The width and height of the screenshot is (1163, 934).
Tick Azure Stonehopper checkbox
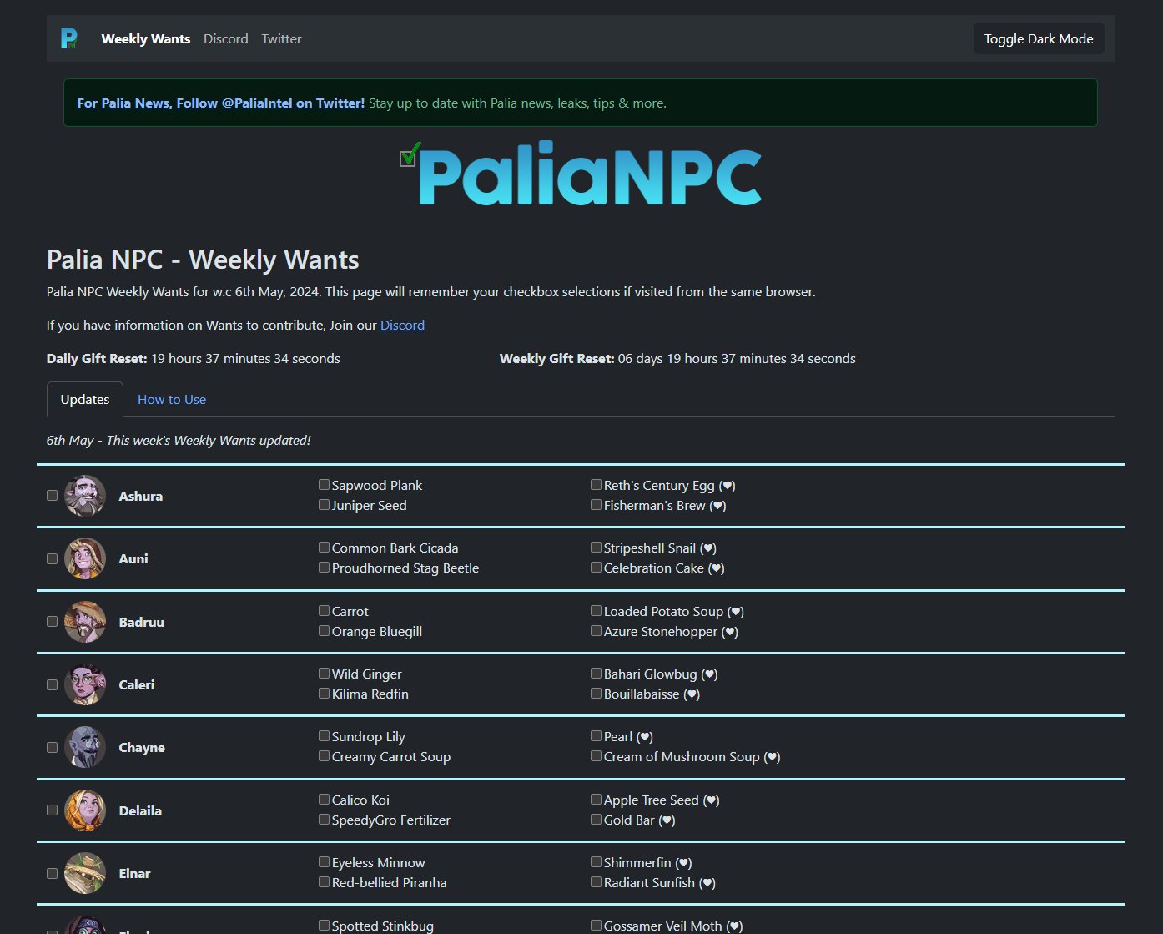(x=596, y=630)
